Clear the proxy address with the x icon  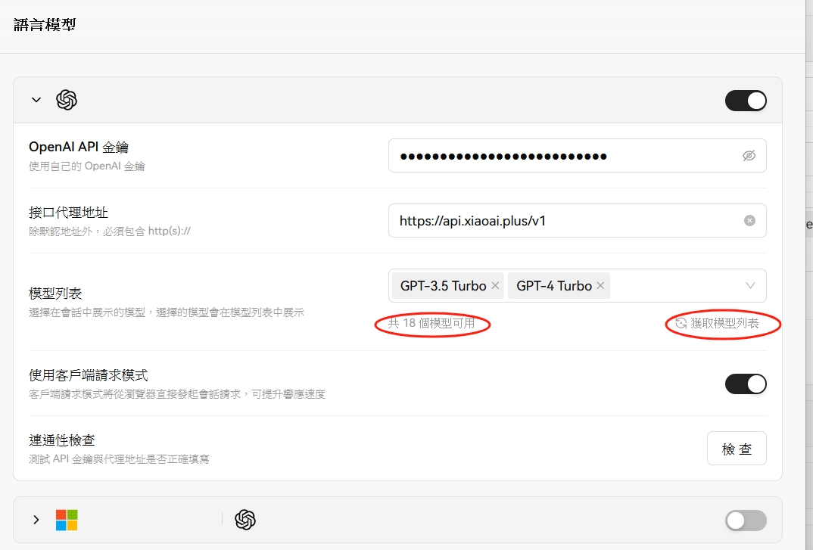click(749, 221)
